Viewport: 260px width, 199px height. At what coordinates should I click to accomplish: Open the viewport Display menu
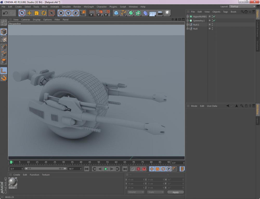click(37, 19)
